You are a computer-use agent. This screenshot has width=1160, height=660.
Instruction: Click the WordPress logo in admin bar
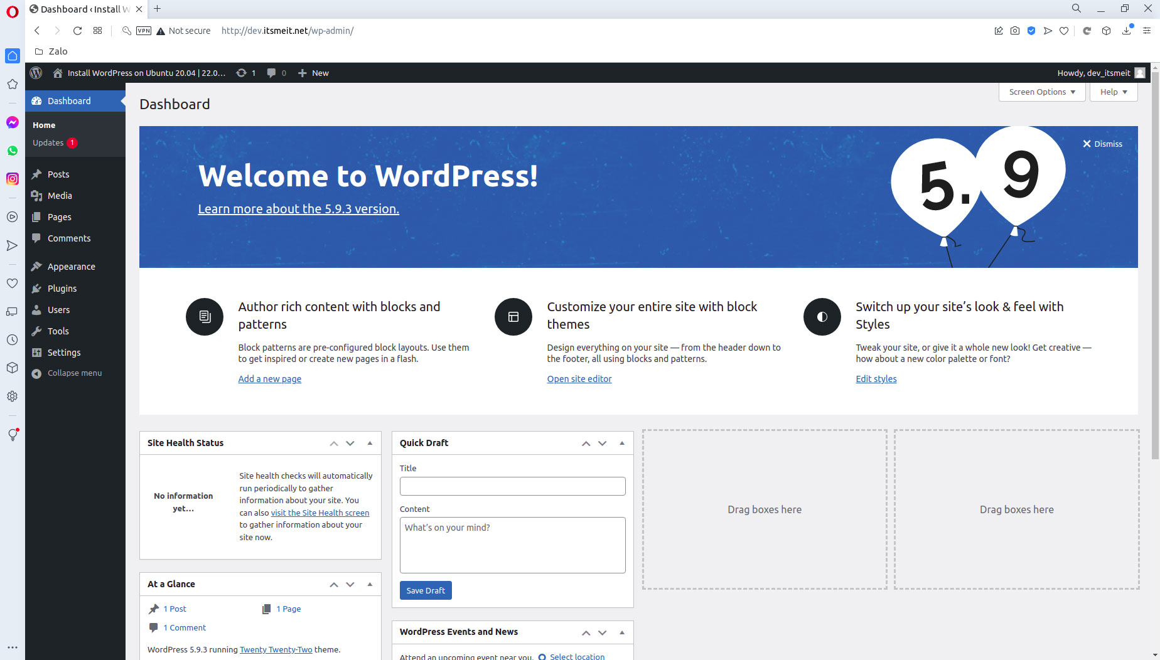[x=36, y=73]
